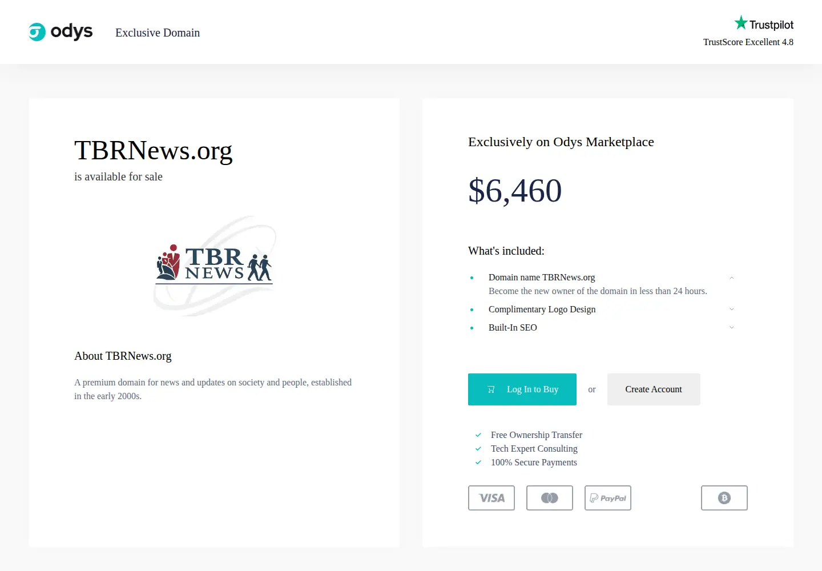
Task: Open the Trustpilot star logo
Action: (764, 23)
